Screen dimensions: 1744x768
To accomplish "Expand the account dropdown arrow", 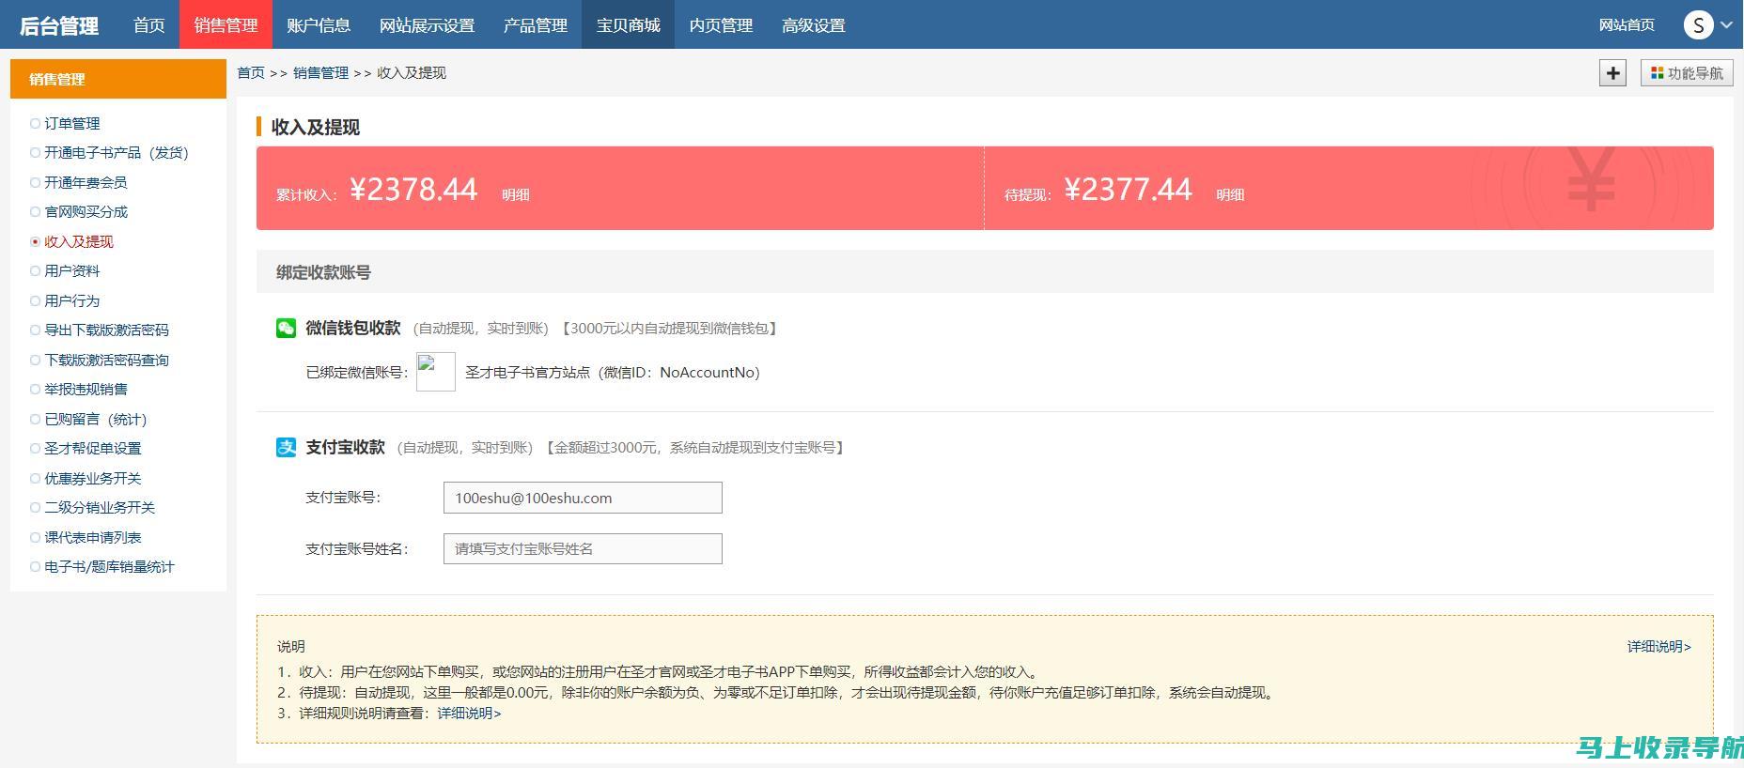I will [1727, 25].
